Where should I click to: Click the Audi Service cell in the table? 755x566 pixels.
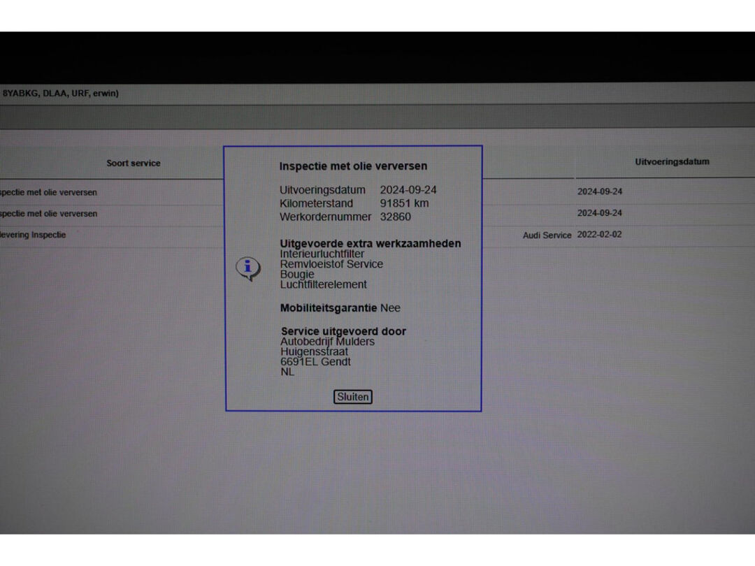point(547,235)
